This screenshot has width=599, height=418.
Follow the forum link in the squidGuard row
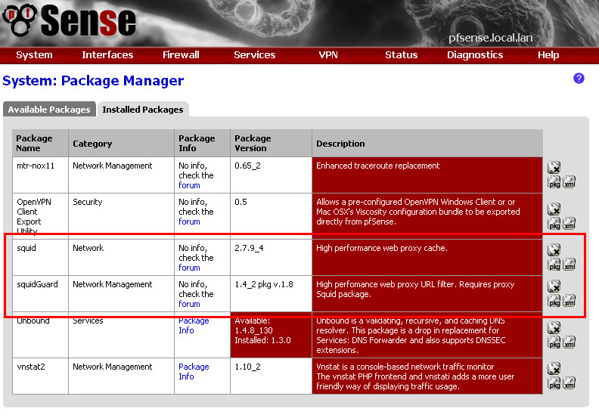pyautogui.click(x=189, y=304)
